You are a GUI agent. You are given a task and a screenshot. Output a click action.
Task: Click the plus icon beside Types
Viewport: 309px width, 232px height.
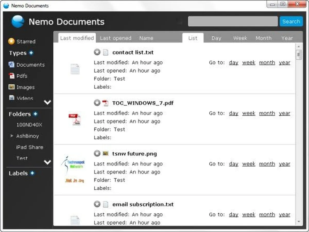point(31,53)
